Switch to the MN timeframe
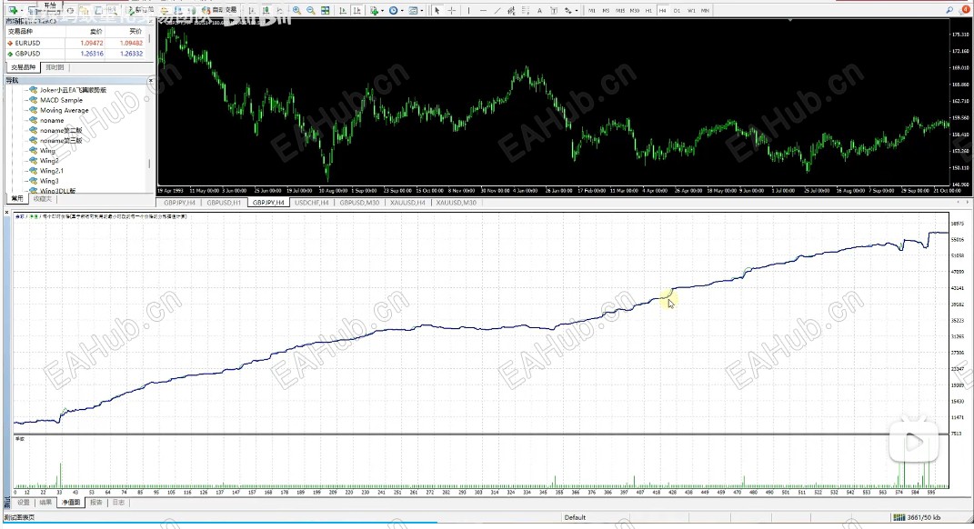This screenshot has height=529, width=974. click(x=705, y=11)
